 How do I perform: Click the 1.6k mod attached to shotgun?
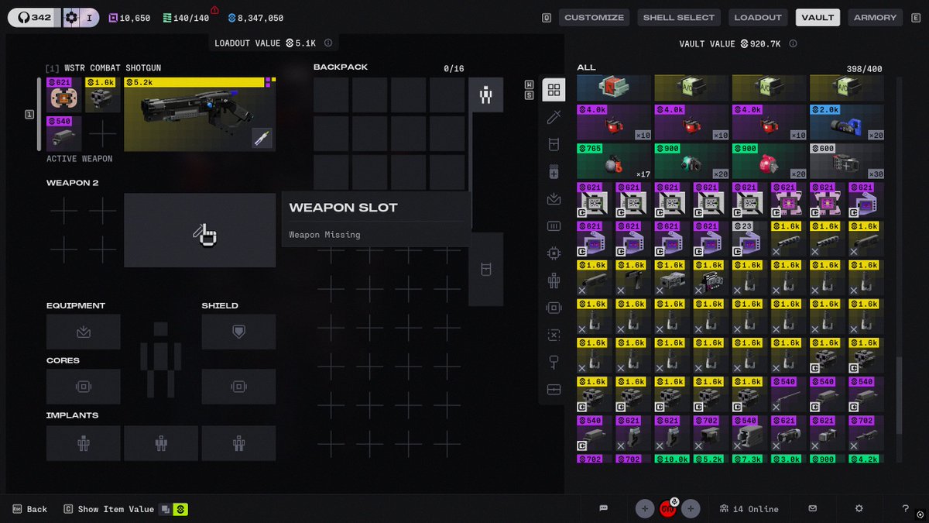(102, 95)
